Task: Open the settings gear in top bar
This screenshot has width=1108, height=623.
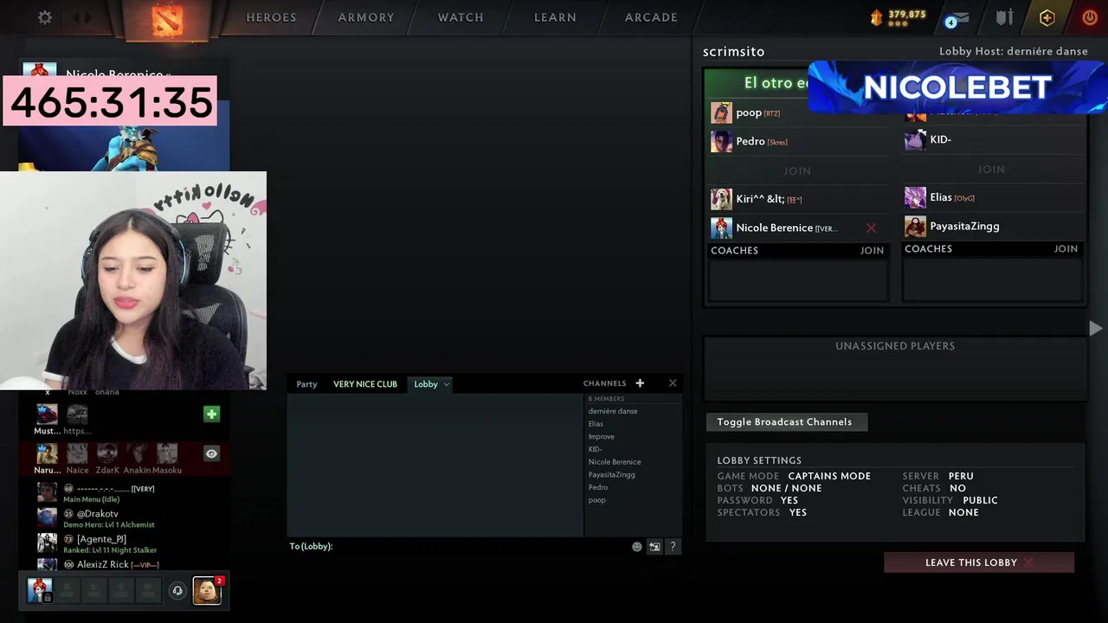Action: pos(45,17)
